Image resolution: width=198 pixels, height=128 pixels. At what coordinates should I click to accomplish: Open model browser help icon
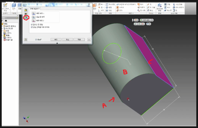[x=17, y=18]
